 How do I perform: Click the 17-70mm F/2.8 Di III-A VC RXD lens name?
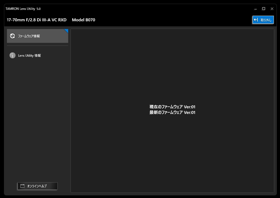36,20
